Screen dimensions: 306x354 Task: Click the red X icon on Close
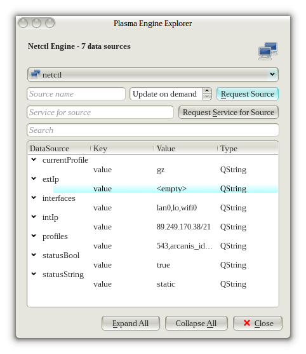(x=247, y=323)
